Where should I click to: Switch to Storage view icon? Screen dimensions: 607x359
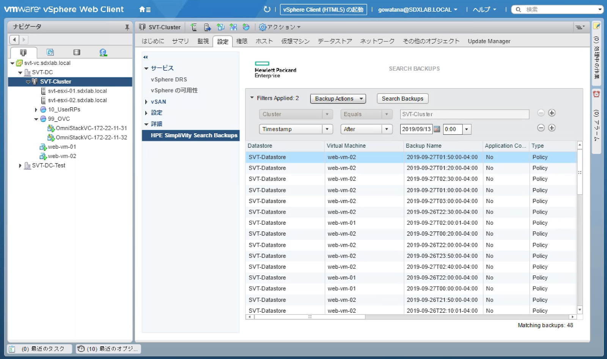[x=77, y=52]
